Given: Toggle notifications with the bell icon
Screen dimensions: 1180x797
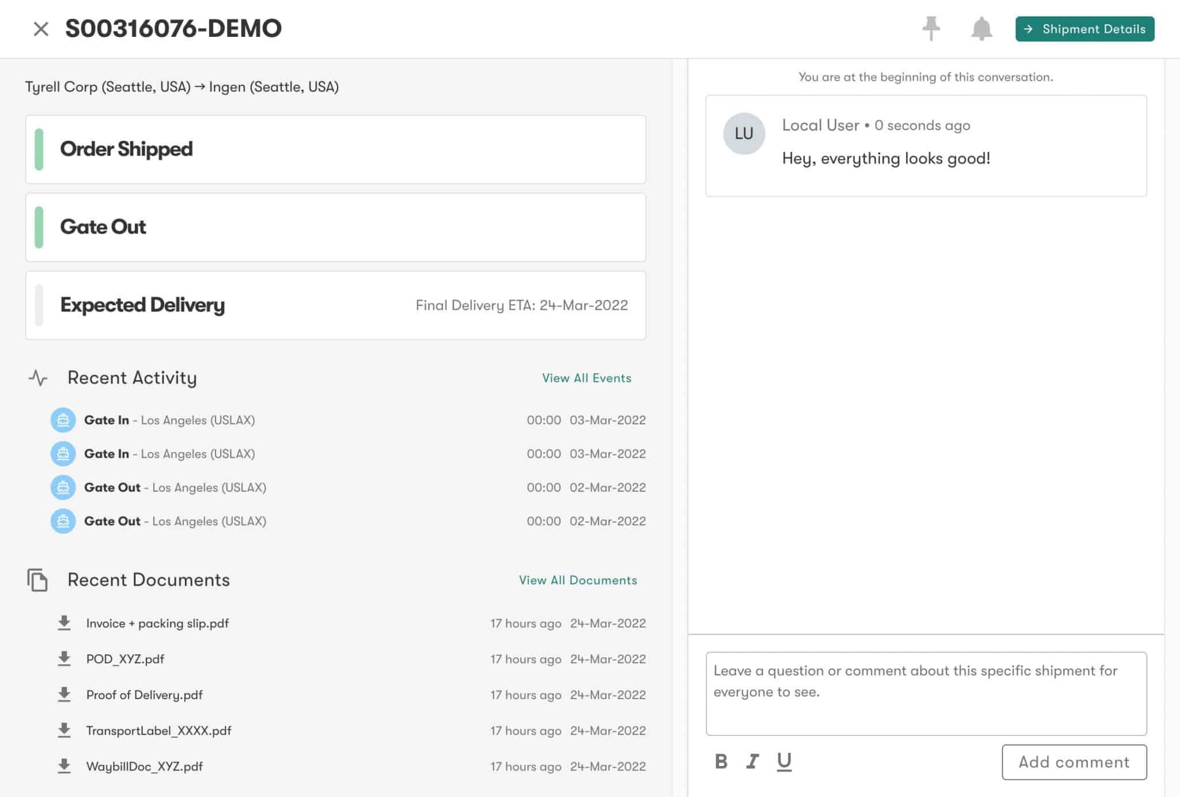Looking at the screenshot, I should [x=981, y=28].
